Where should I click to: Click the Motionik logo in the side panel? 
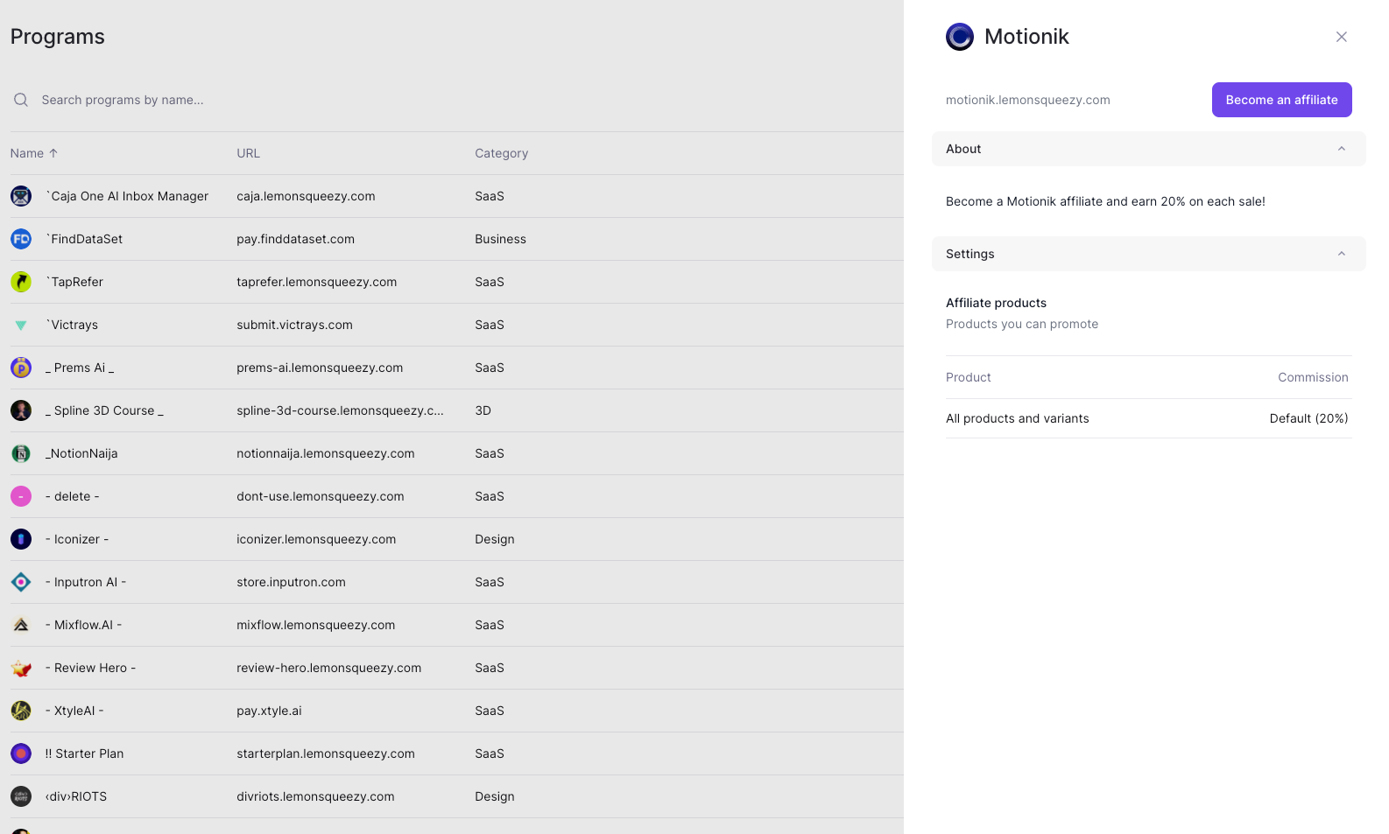960,37
